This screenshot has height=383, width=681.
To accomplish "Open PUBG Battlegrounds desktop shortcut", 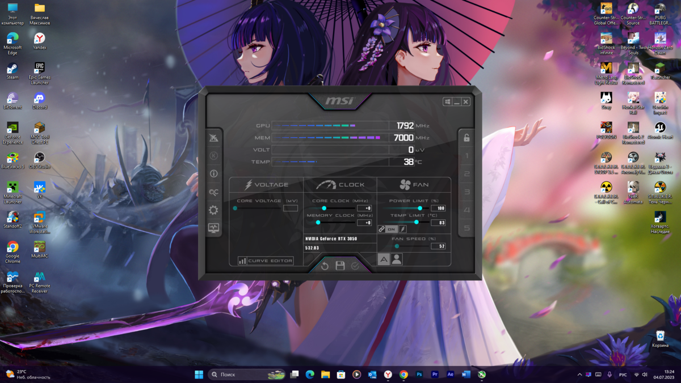I will [660, 14].
